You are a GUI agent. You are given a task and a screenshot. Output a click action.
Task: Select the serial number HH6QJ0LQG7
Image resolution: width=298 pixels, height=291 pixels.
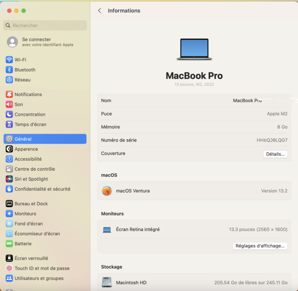[272, 140]
